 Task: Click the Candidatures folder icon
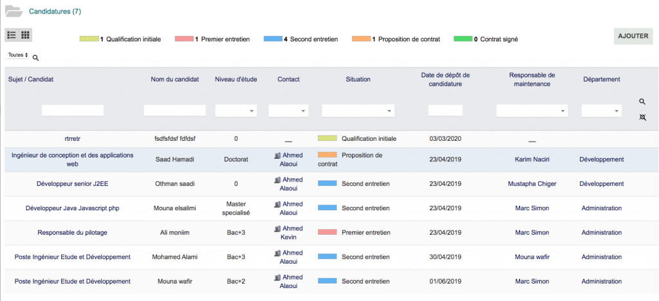tap(14, 11)
